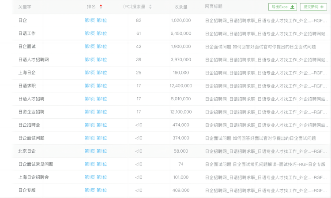The height and width of the screenshot is (198, 331).
Task: Select the 北京日企 keyword row
Action: click(x=27, y=151)
